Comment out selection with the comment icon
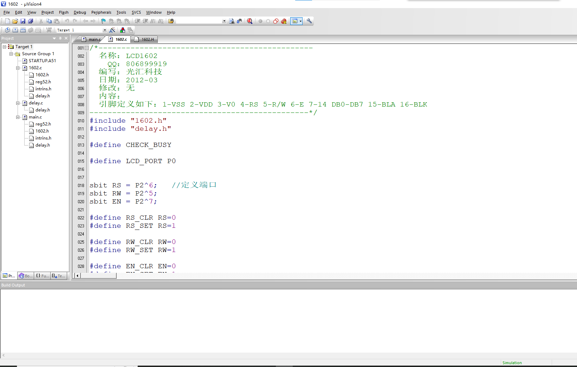The width and height of the screenshot is (577, 367). pos(153,21)
